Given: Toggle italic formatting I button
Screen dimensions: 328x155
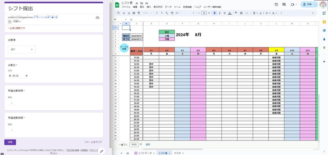Looking at the screenshot, I should tap(220, 13).
